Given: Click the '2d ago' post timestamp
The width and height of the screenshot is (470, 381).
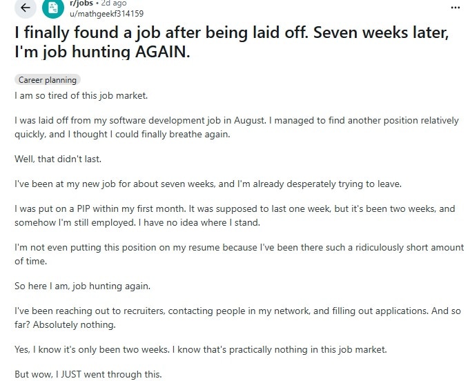Looking at the screenshot, I should click(114, 3).
